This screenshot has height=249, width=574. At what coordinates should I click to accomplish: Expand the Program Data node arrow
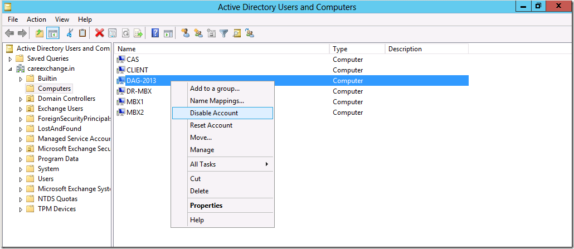click(21, 159)
